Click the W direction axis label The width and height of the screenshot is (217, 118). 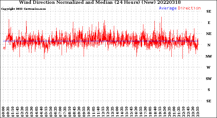(209, 67)
